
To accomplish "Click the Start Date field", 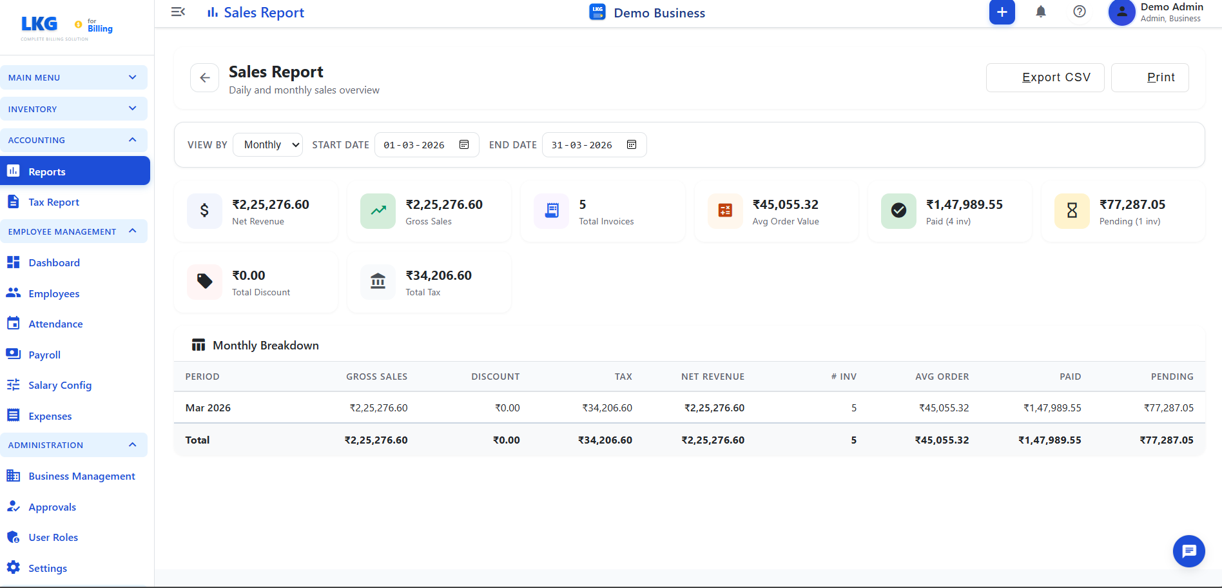I will pos(427,145).
